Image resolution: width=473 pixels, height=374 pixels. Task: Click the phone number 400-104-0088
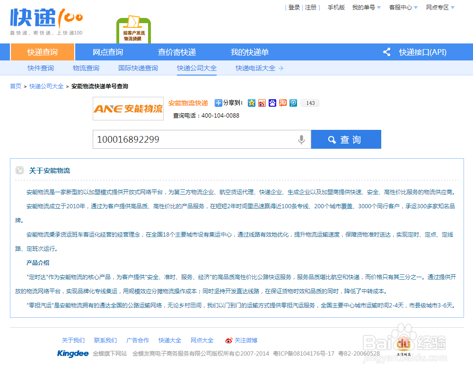pyautogui.click(x=220, y=116)
